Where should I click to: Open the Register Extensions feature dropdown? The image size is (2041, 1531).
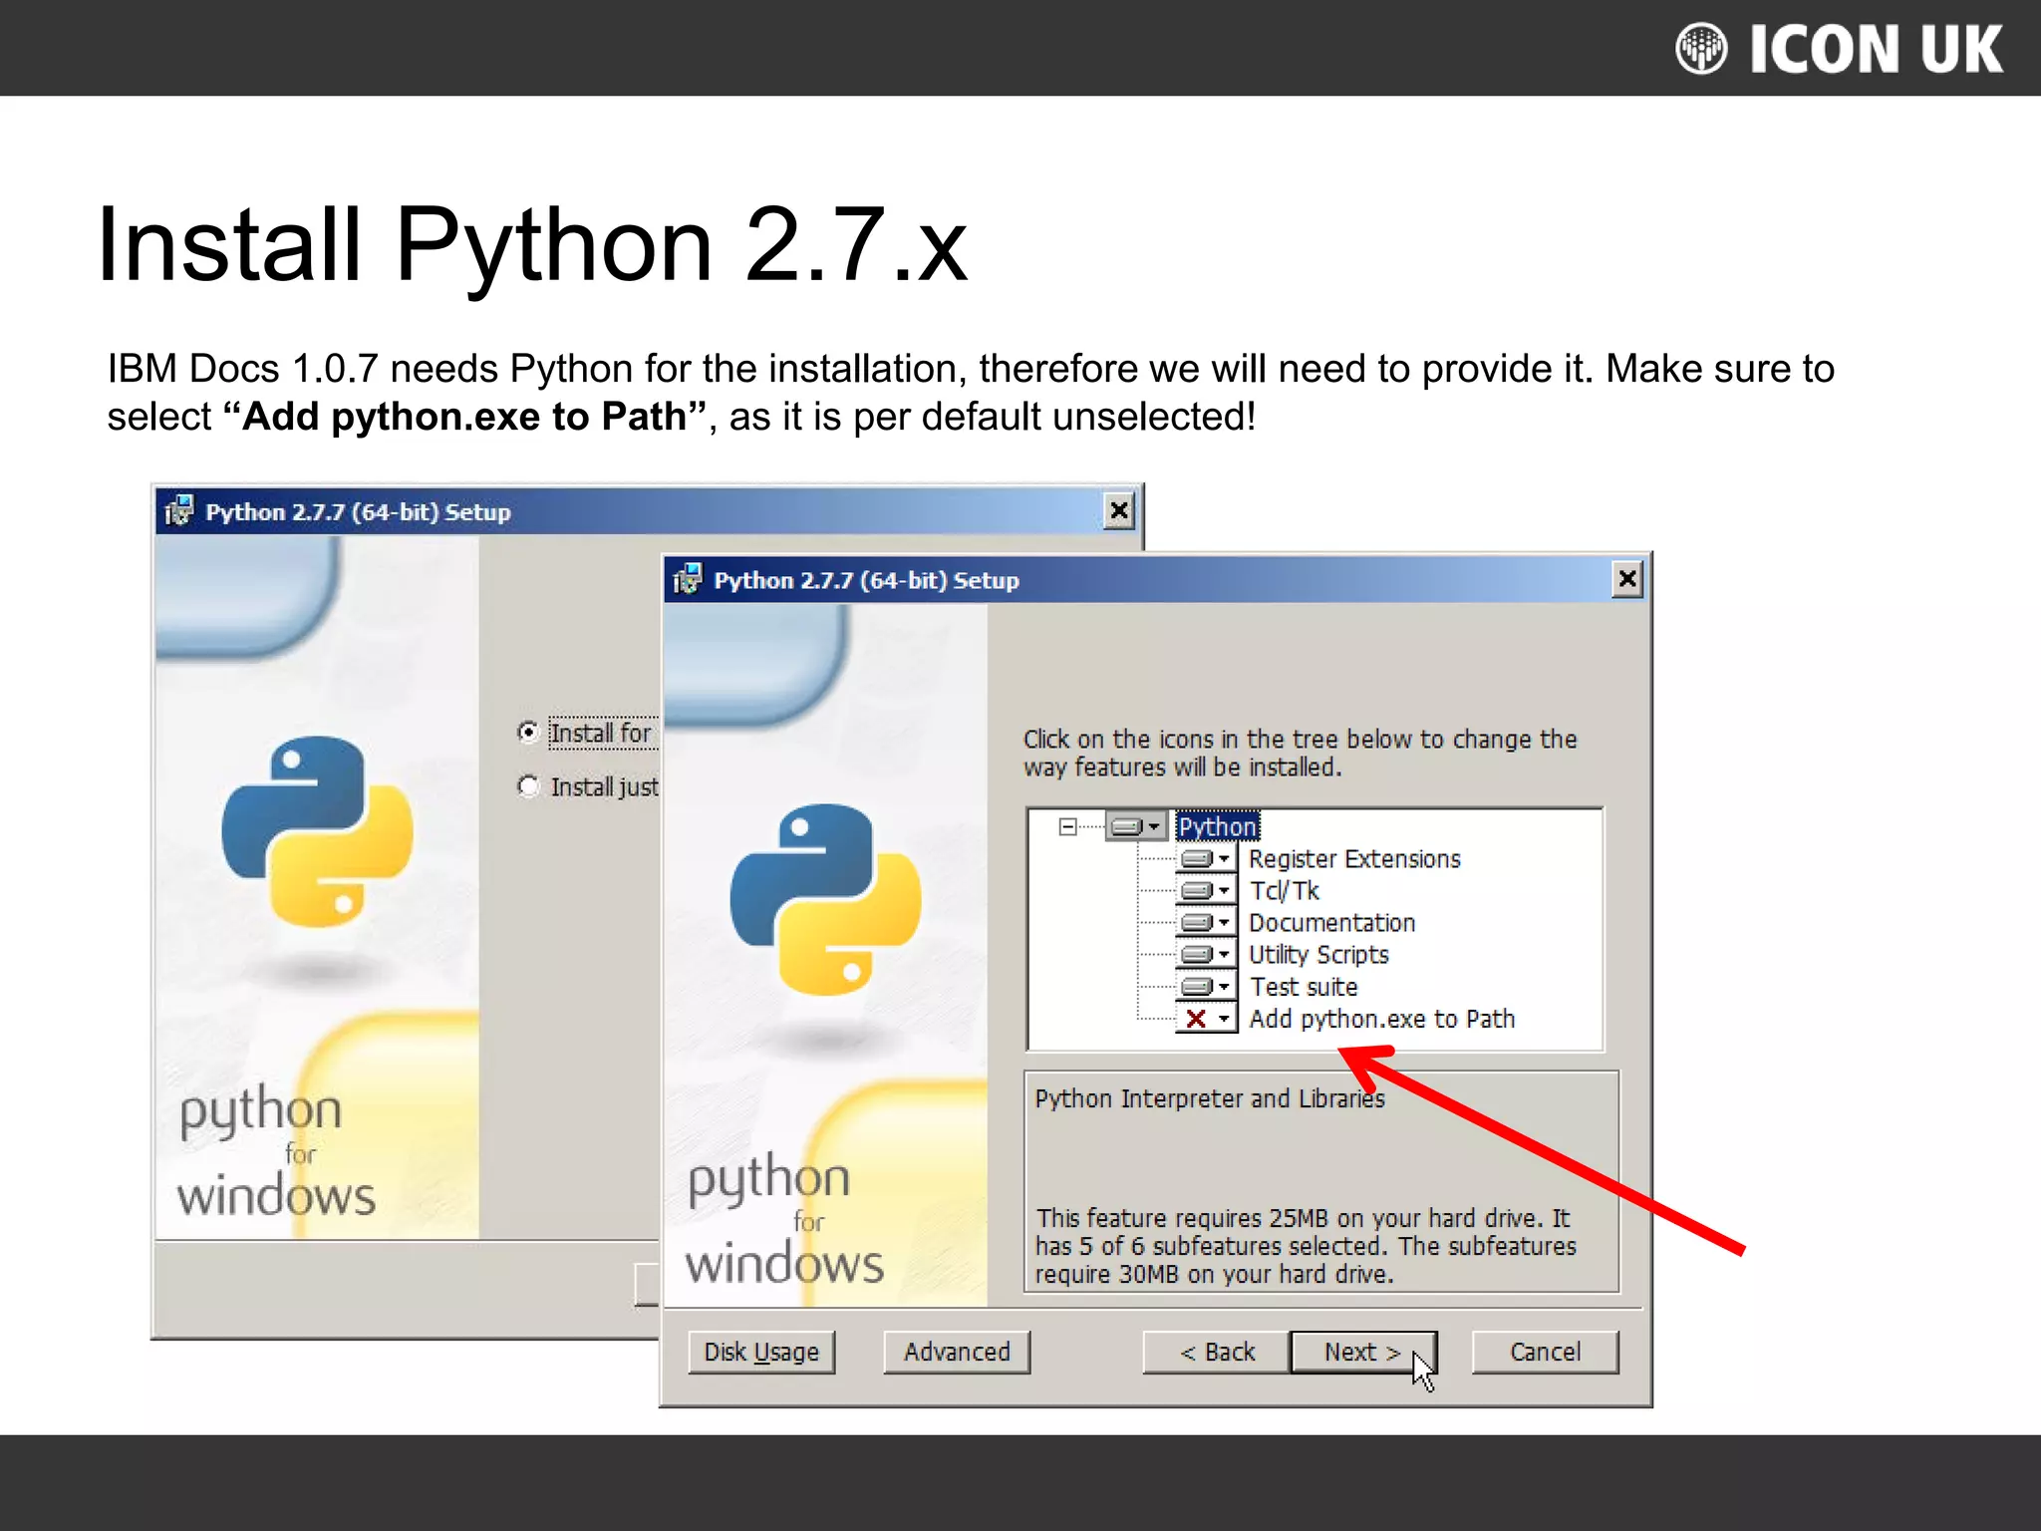[x=1207, y=858]
